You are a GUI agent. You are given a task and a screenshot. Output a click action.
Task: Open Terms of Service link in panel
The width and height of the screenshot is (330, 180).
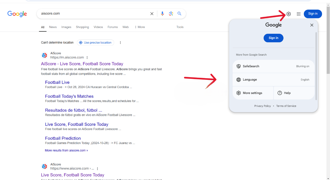point(286,106)
